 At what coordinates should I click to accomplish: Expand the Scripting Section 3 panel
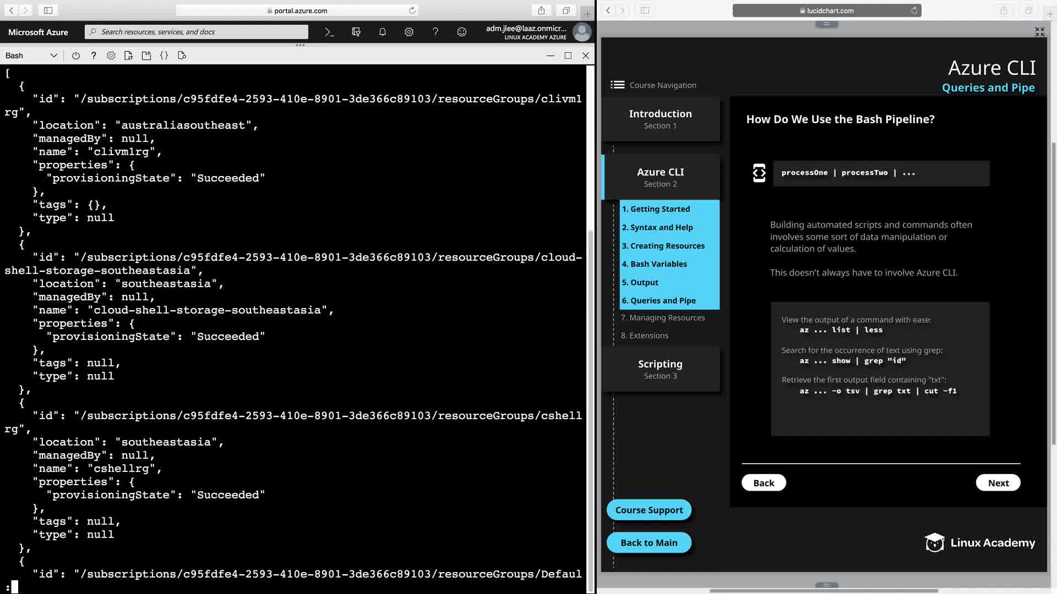pos(660,369)
